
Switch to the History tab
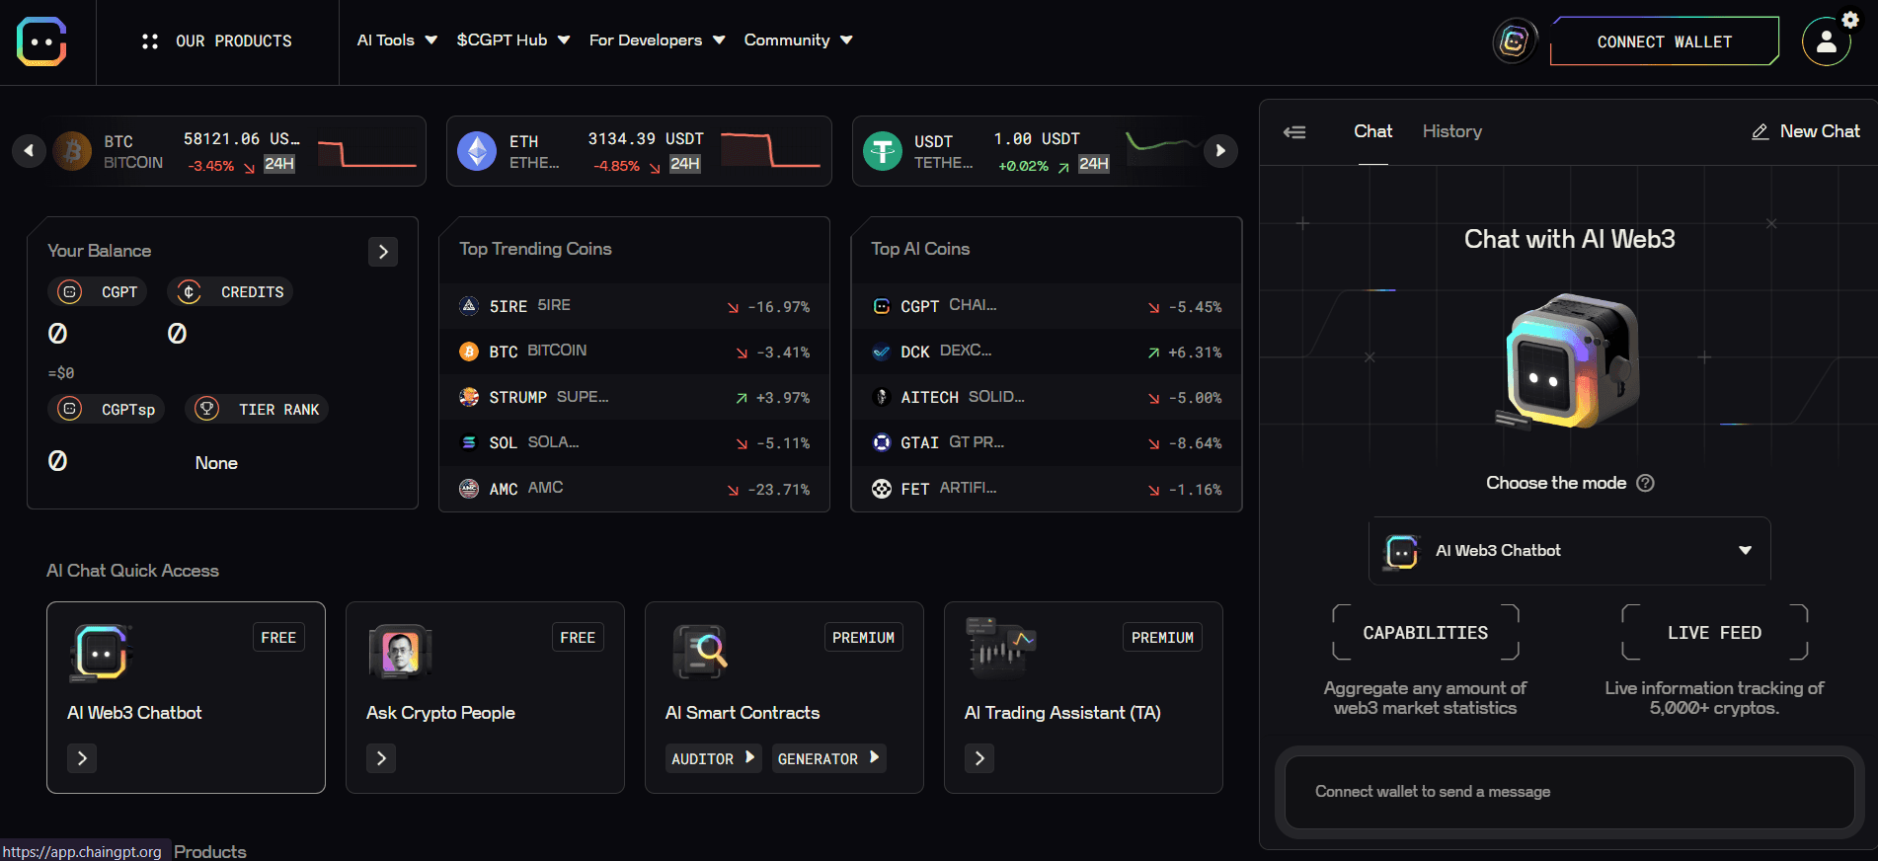tap(1452, 131)
